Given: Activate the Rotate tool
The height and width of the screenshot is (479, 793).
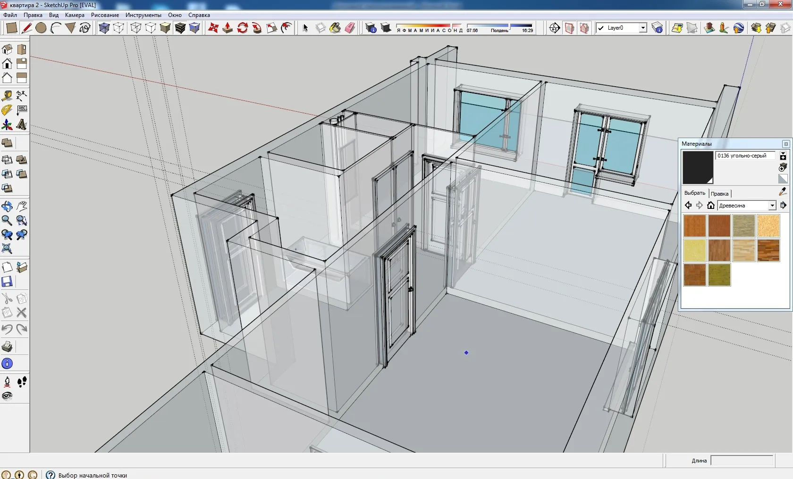Looking at the screenshot, I should tap(242, 28).
